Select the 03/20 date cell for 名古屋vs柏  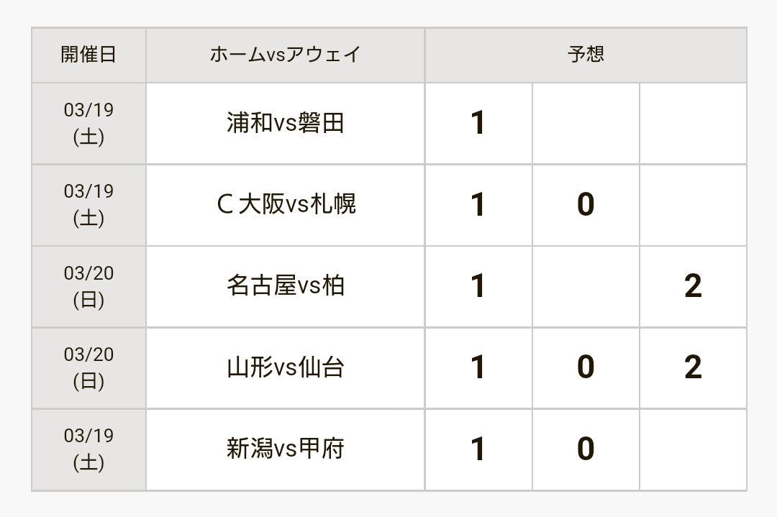click(x=88, y=286)
